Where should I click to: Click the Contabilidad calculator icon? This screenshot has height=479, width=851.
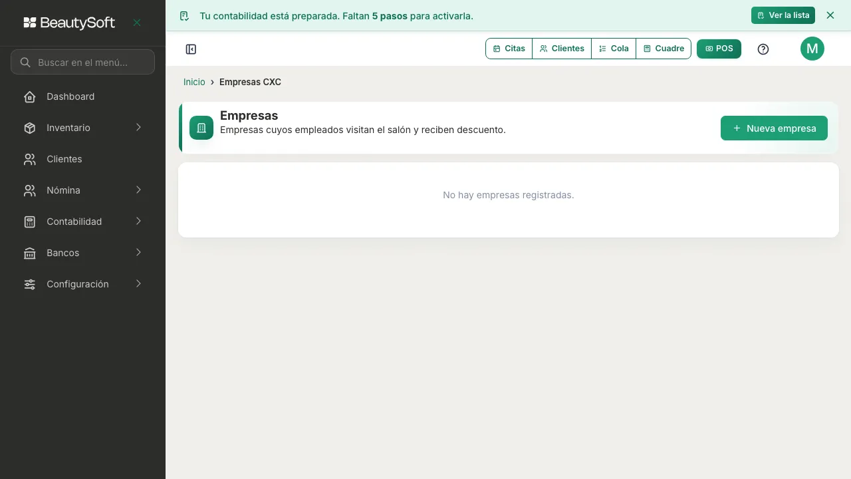click(x=30, y=222)
